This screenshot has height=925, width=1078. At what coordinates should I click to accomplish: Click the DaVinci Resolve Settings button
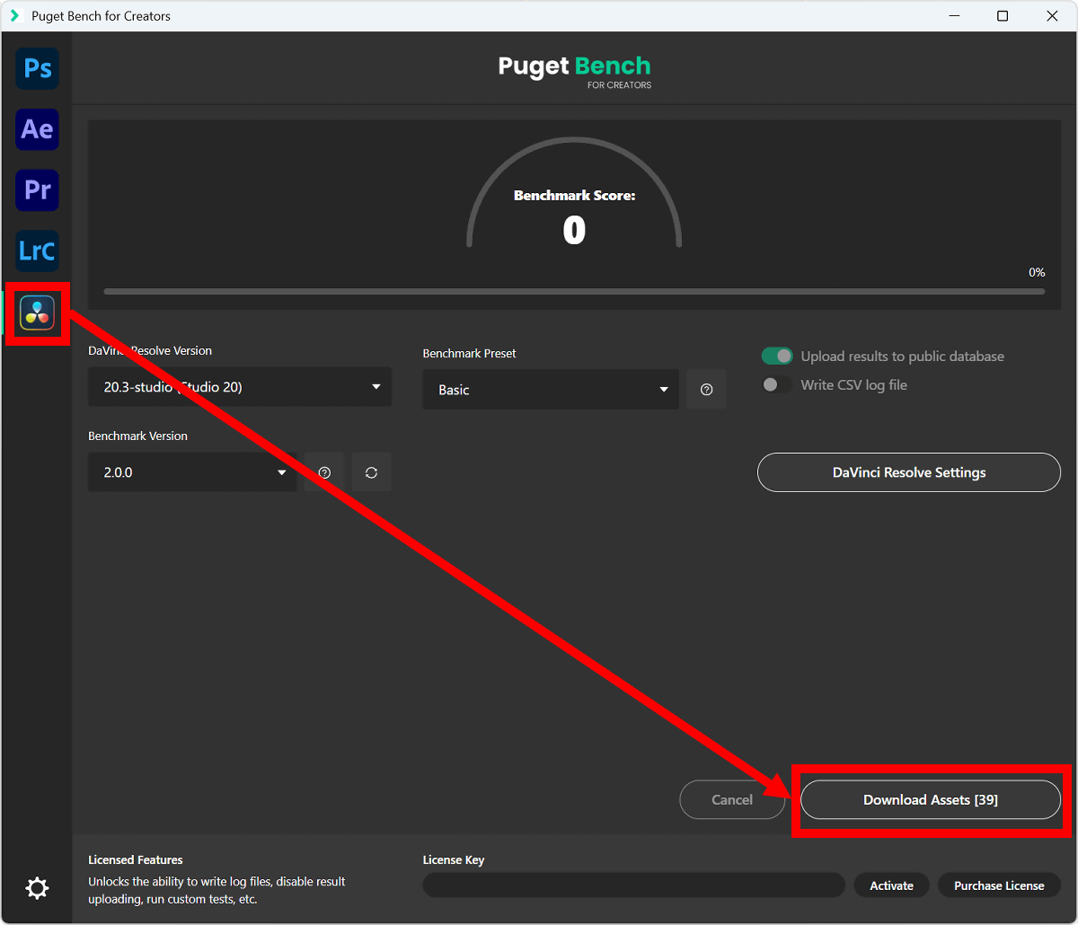click(908, 472)
